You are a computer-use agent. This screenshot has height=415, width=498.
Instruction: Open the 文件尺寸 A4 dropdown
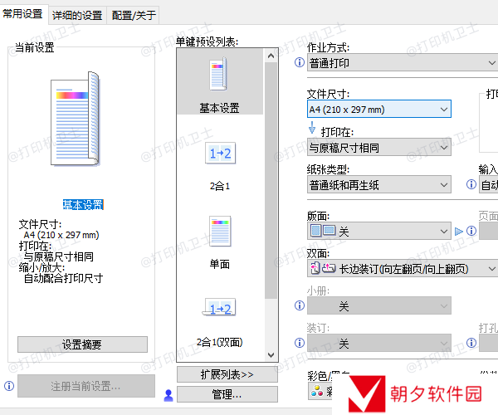(379, 109)
